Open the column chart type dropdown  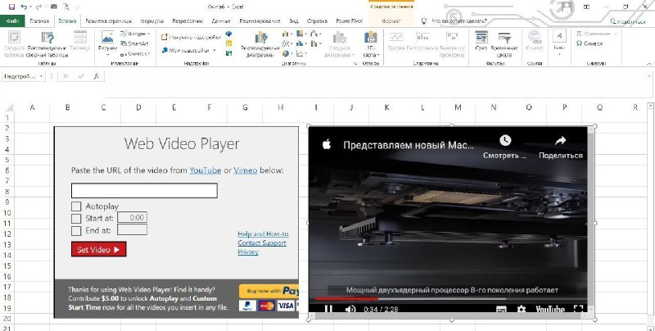pyautogui.click(x=288, y=34)
